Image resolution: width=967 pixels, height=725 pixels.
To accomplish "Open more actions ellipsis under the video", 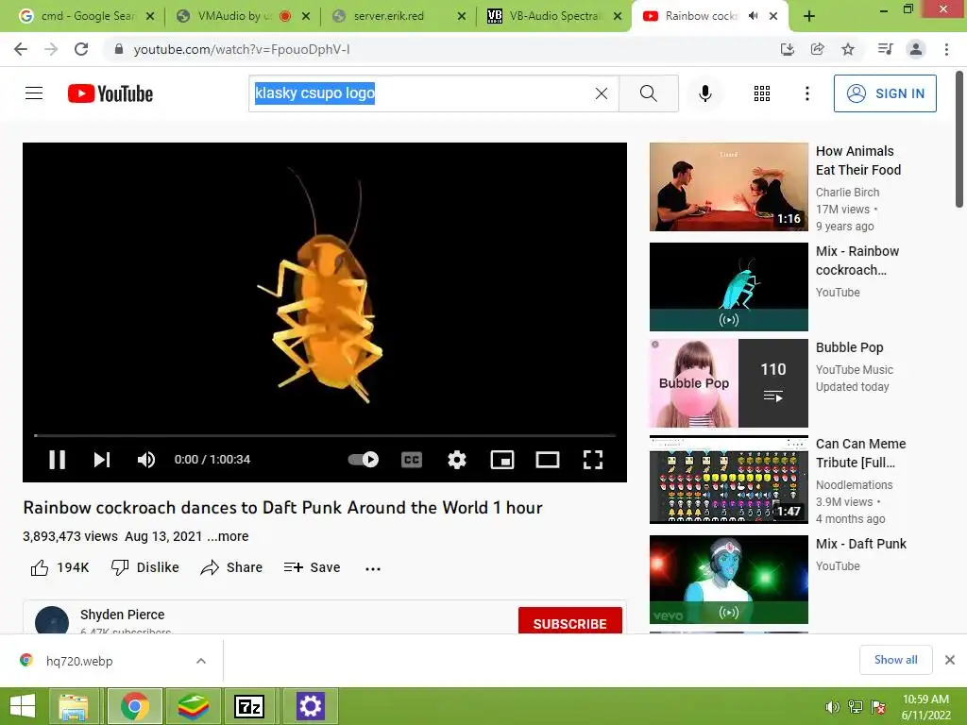I will point(372,568).
